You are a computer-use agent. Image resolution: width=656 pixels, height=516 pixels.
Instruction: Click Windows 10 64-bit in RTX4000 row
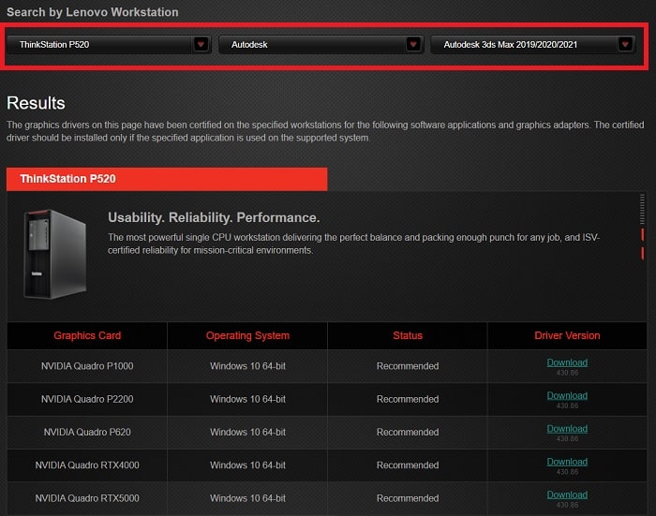[x=247, y=465]
